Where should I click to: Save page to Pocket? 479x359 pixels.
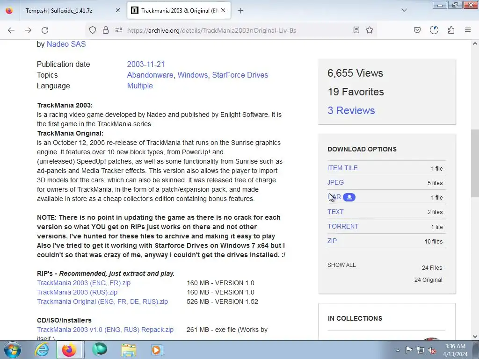pyautogui.click(x=417, y=30)
